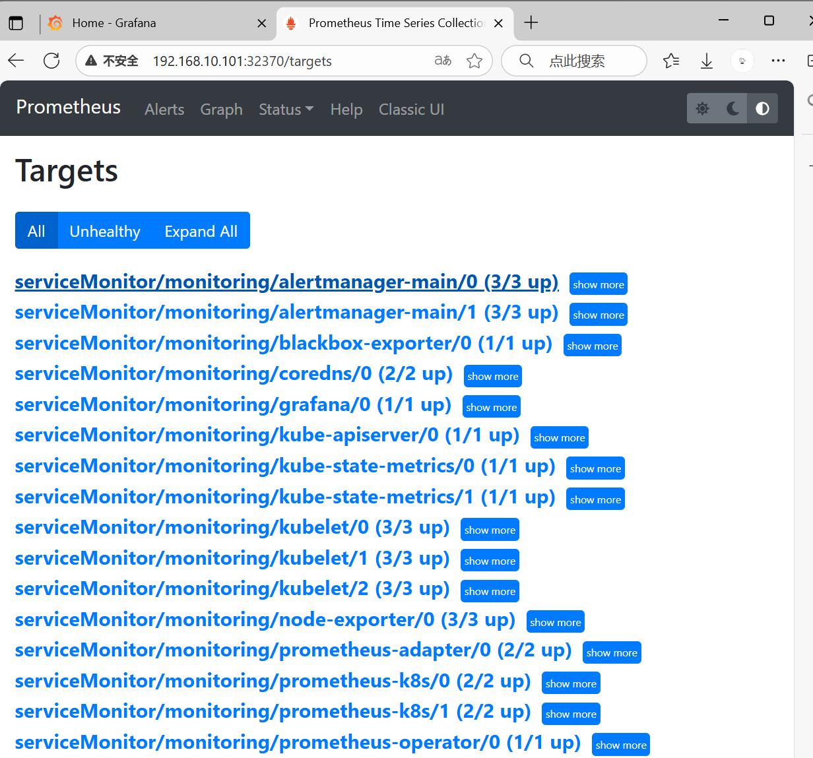Viewport: 813px width, 758px height.
Task: Switch to dark theme moon icon
Action: click(732, 108)
